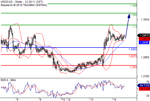
Task: Click the 1.3024 price axis value
Action: click(x=145, y=19)
